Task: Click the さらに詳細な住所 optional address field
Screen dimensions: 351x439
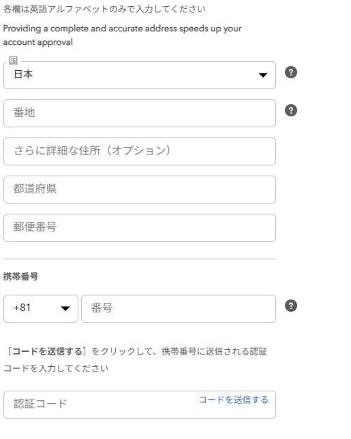Action: point(140,152)
